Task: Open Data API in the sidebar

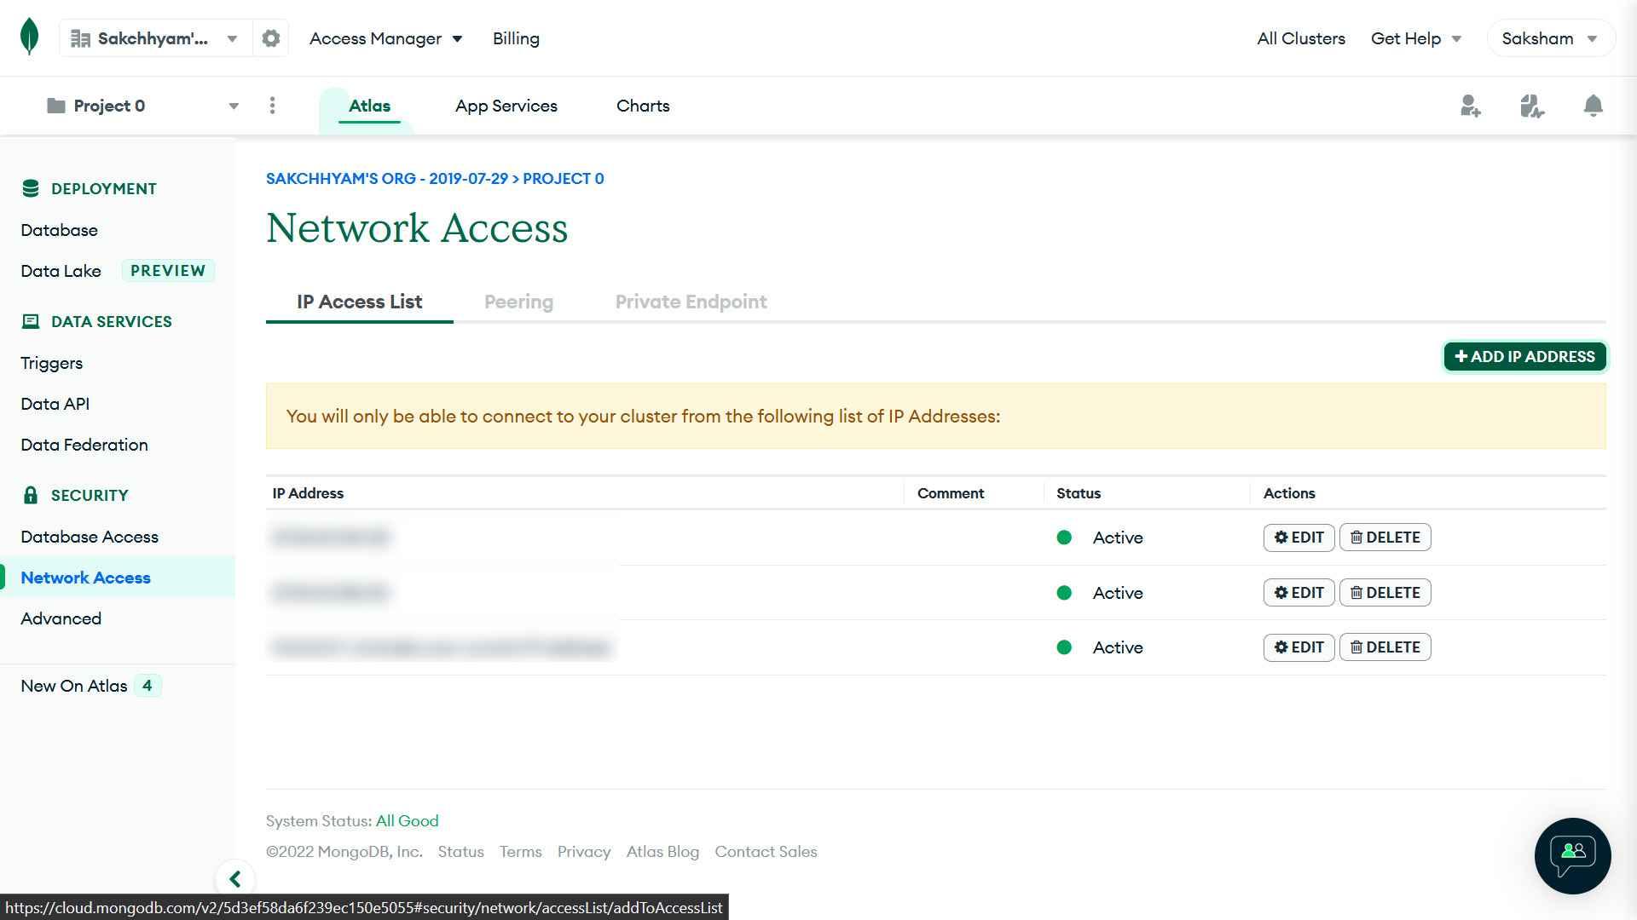Action: tap(55, 404)
